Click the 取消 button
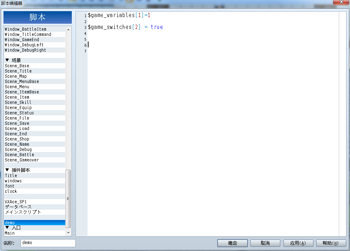This screenshot has height=251, width=350. tap(265, 243)
